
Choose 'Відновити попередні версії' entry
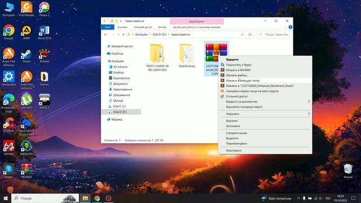tap(265, 107)
